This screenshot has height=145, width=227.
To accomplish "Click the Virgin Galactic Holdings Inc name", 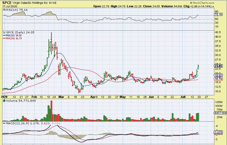I will click(30, 3).
